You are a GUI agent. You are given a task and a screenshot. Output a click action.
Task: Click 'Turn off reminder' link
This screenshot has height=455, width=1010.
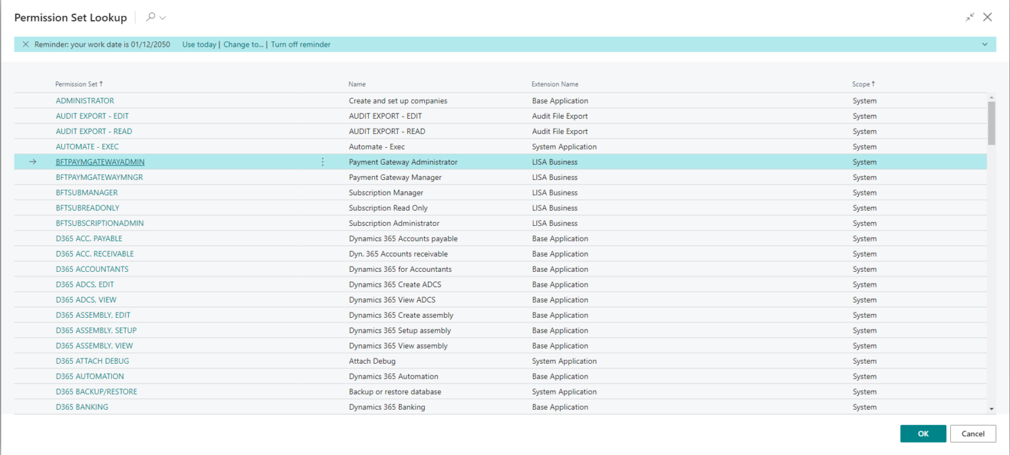tap(301, 45)
